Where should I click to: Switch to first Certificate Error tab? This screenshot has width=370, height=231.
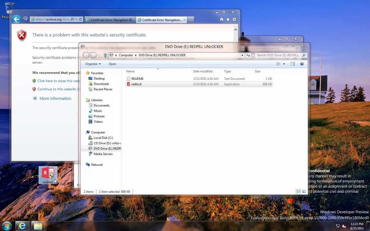click(x=110, y=20)
